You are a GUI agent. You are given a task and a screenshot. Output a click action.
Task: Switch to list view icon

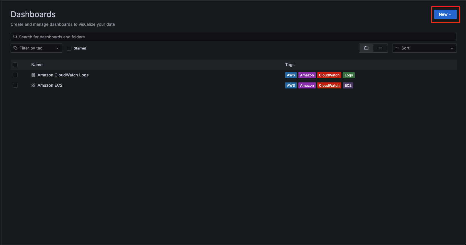(x=380, y=48)
